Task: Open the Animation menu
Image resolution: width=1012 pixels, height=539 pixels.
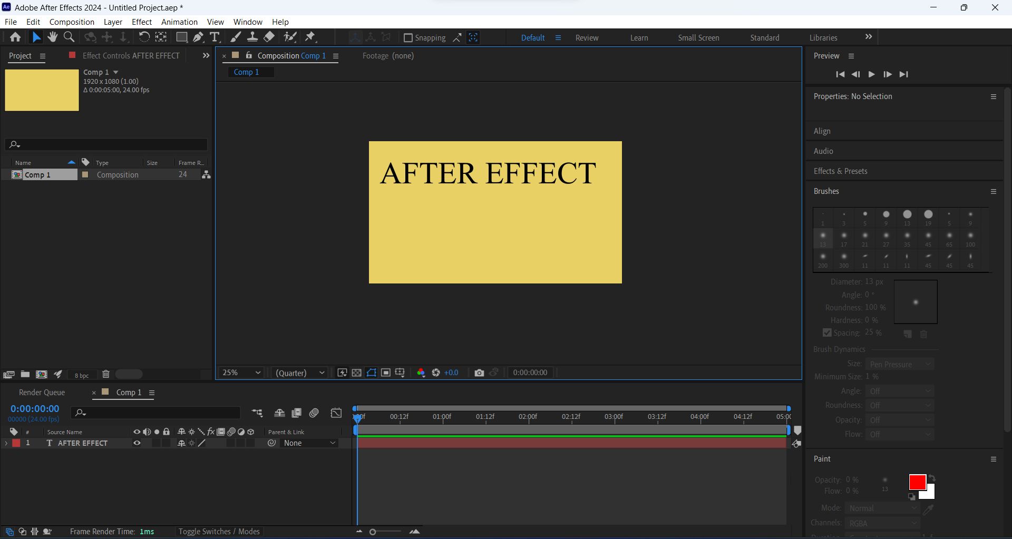Action: [x=179, y=22]
